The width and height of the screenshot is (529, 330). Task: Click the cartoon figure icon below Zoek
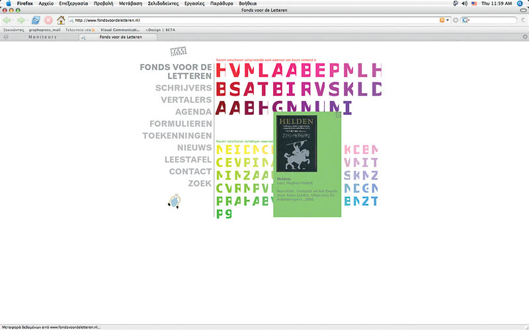pos(175,201)
